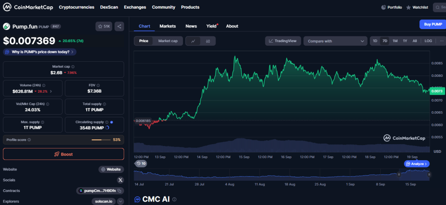Click the CoinMarketCap logo

click(x=28, y=7)
